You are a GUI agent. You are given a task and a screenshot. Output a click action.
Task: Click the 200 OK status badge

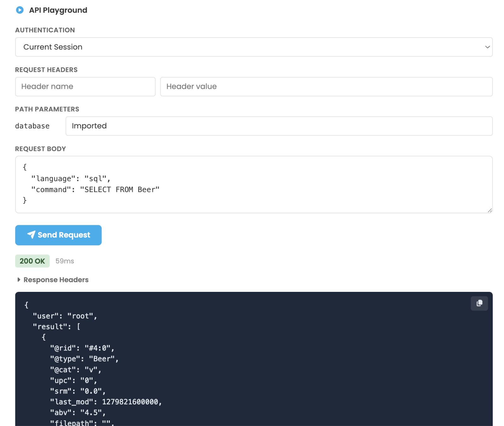click(32, 261)
